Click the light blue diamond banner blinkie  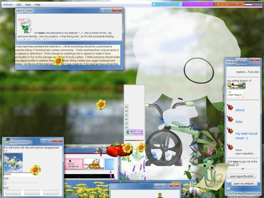167,4
